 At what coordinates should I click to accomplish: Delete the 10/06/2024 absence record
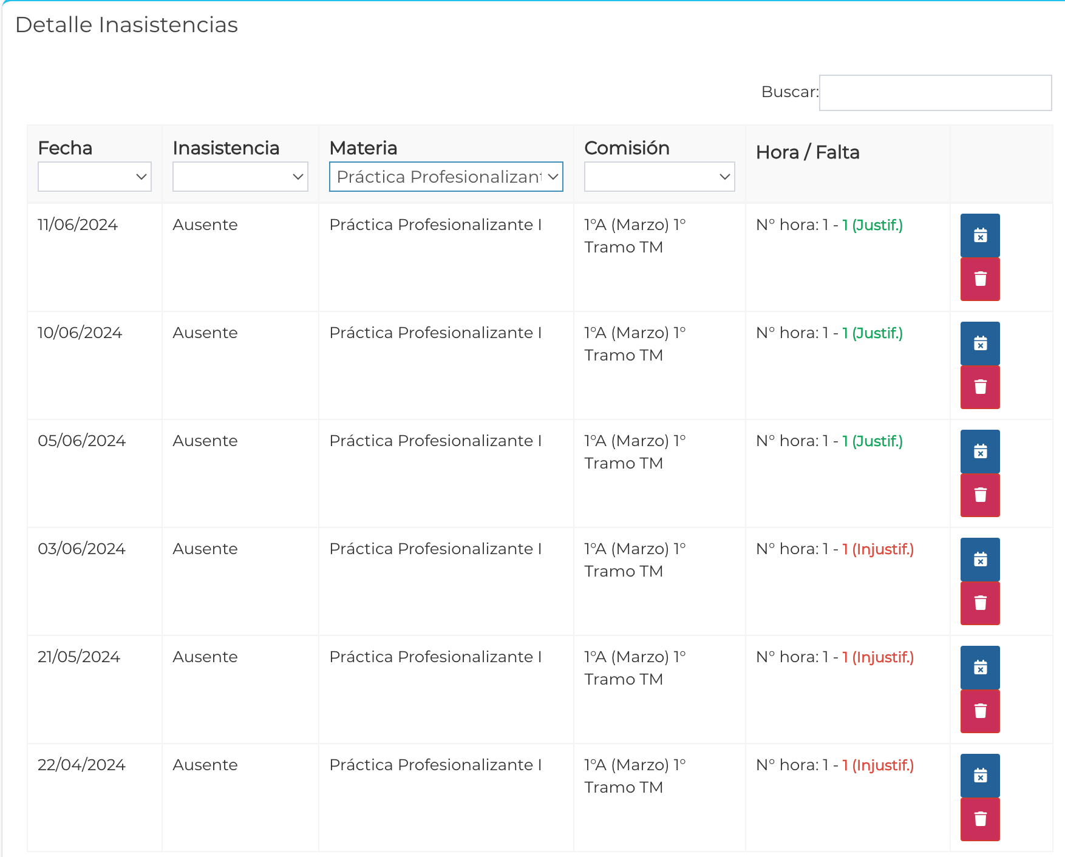(979, 387)
